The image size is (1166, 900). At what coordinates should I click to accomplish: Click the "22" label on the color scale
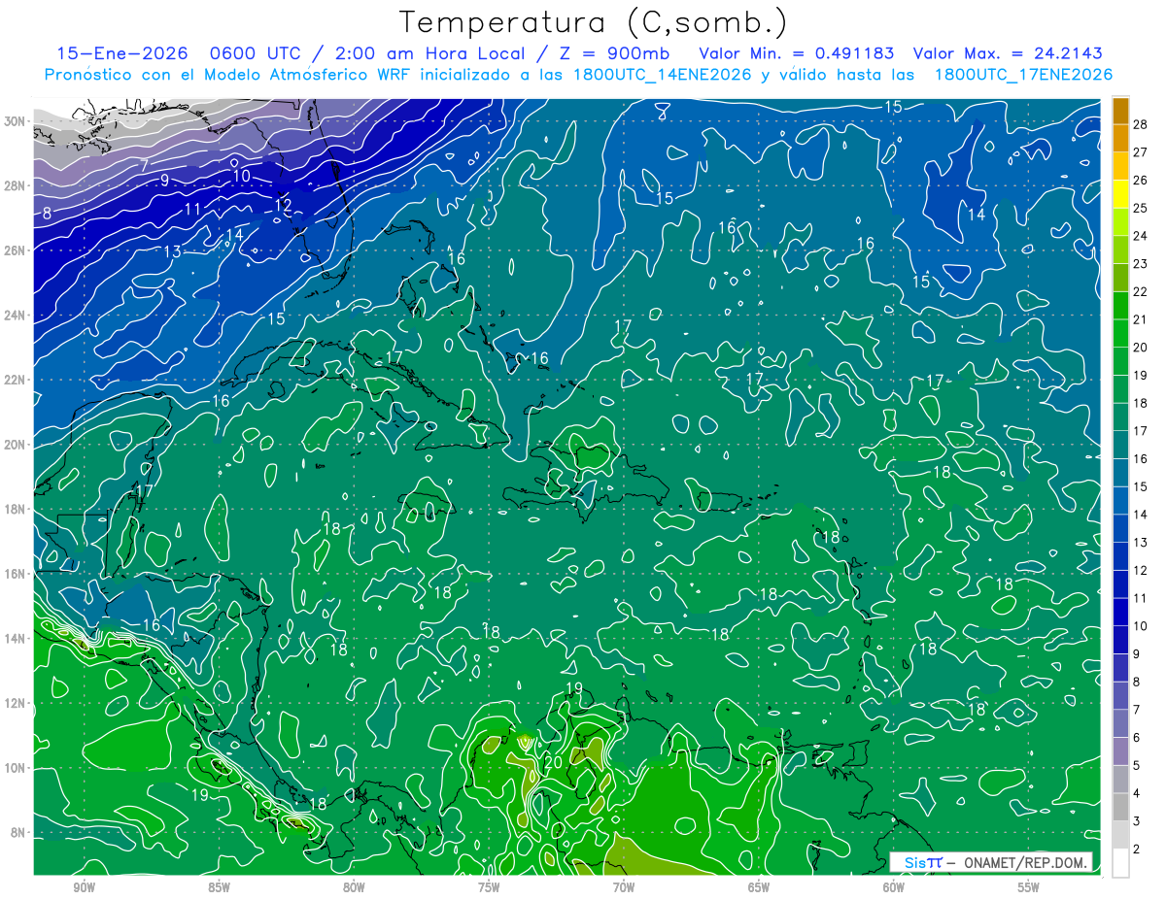[x=1141, y=291]
